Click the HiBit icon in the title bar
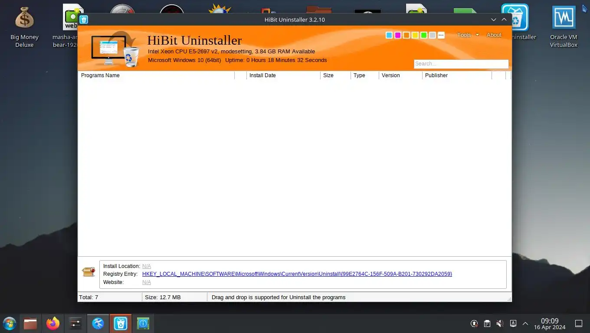 click(84, 20)
